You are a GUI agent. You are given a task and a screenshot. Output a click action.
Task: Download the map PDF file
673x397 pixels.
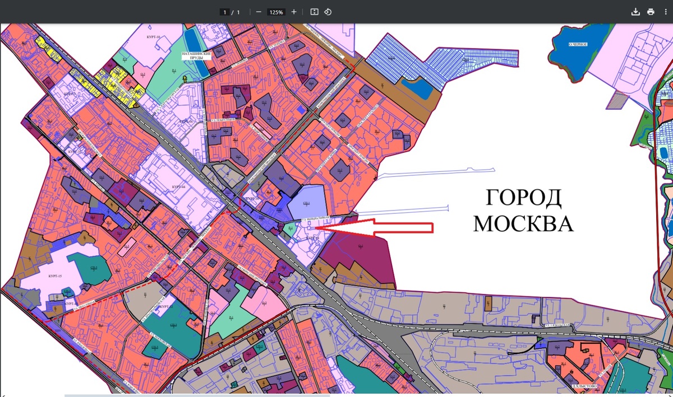pyautogui.click(x=635, y=11)
